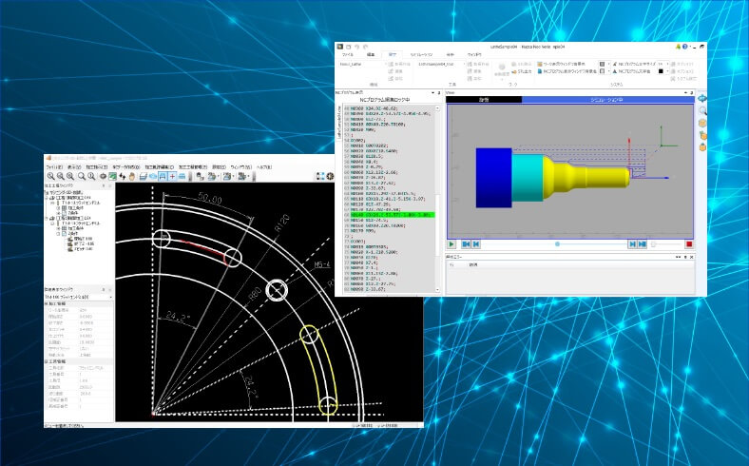Click the leftmost zoom magnifier icon
Image resolution: width=749 pixels, height=466 pixels.
[48, 176]
